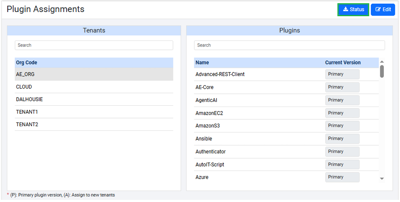This screenshot has height=202, width=400.
Task: Focus the Plugins search field
Action: pyautogui.click(x=289, y=45)
